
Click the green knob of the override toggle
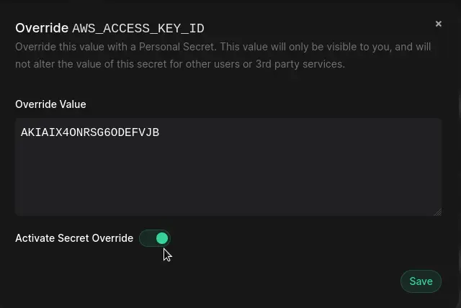[162, 238]
